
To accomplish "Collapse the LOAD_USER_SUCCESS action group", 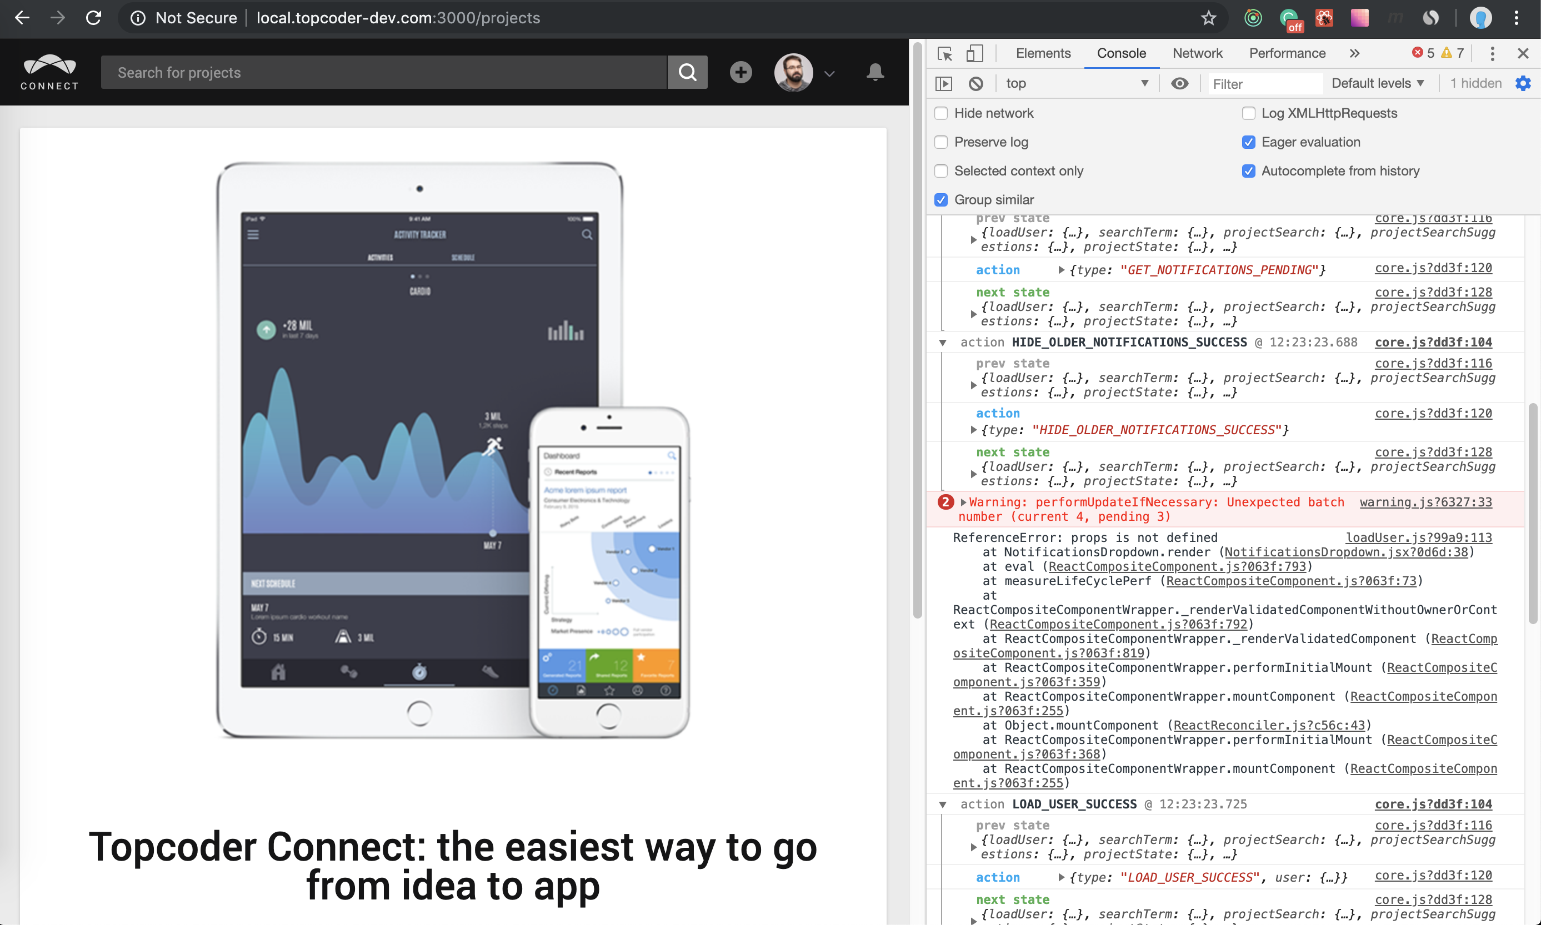I will (943, 805).
